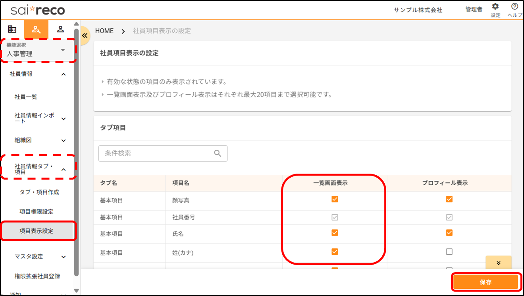
Task: Uncheck 顔写真 一覧画面表示 checkbox
Action: 335,199
